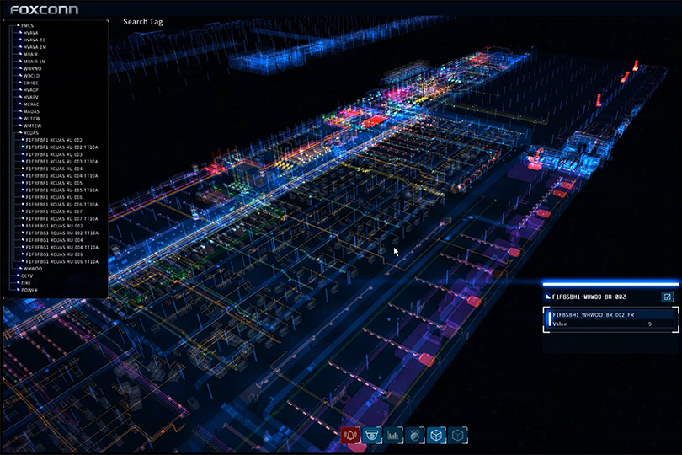This screenshot has height=455, width=682.
Task: Expand the HVAVA tree node
Action: 21,33
